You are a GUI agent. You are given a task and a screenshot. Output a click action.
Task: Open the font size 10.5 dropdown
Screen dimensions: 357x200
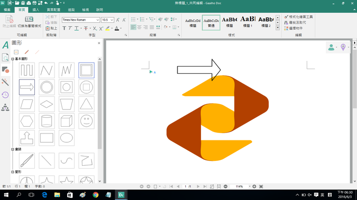coord(112,20)
